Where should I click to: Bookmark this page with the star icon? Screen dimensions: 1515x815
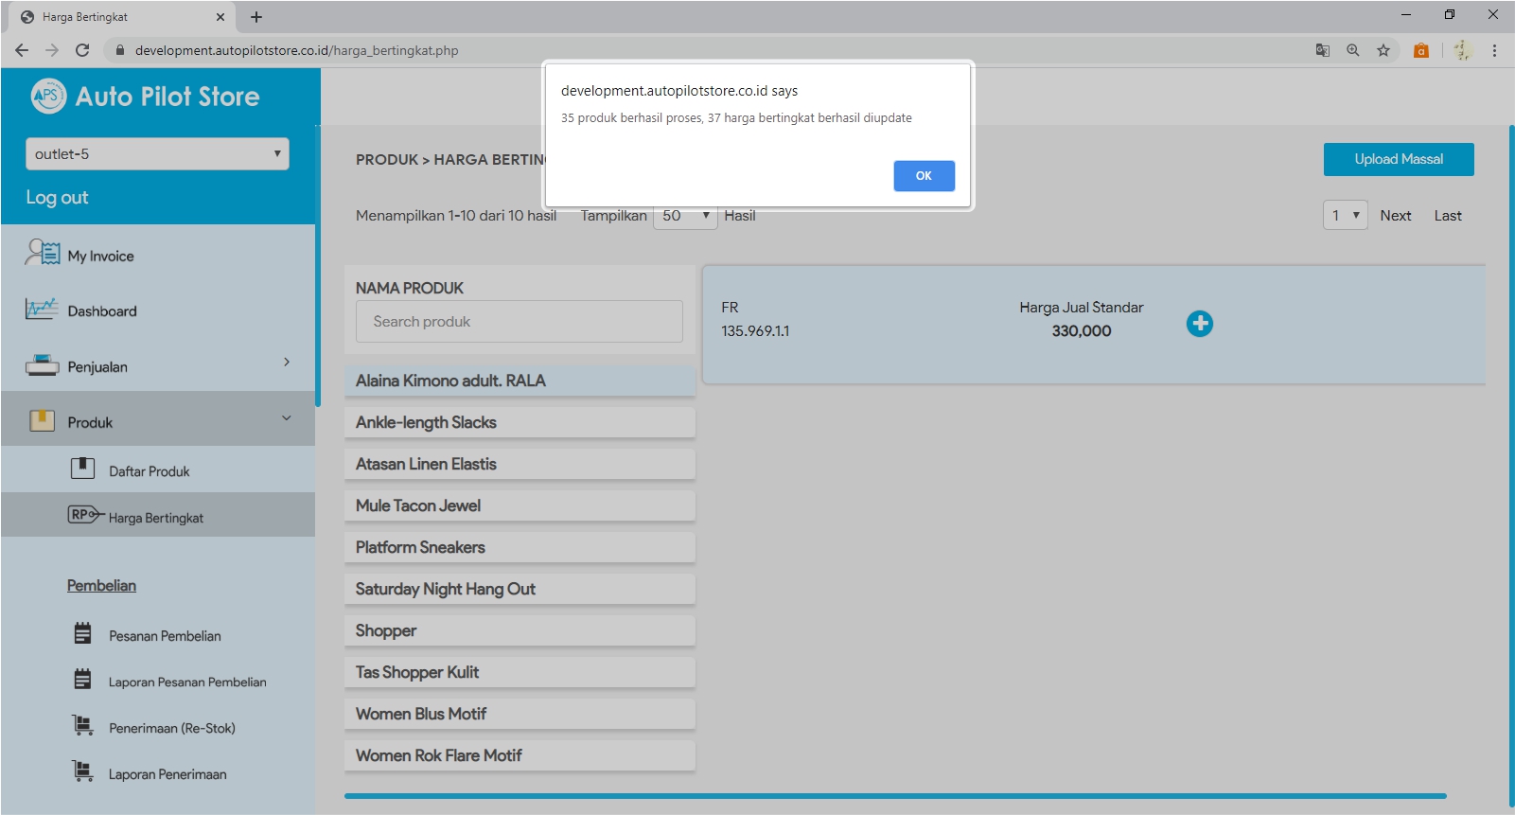(1383, 50)
